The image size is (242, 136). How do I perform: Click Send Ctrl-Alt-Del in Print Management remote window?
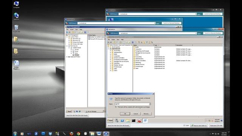click(x=77, y=115)
